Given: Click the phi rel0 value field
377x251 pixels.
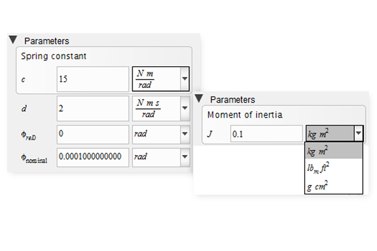Looking at the screenshot, I should point(93,133).
